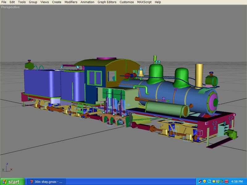Click the network connection tray icon
Image resolution: width=247 pixels, height=185 pixels.
tap(200, 182)
